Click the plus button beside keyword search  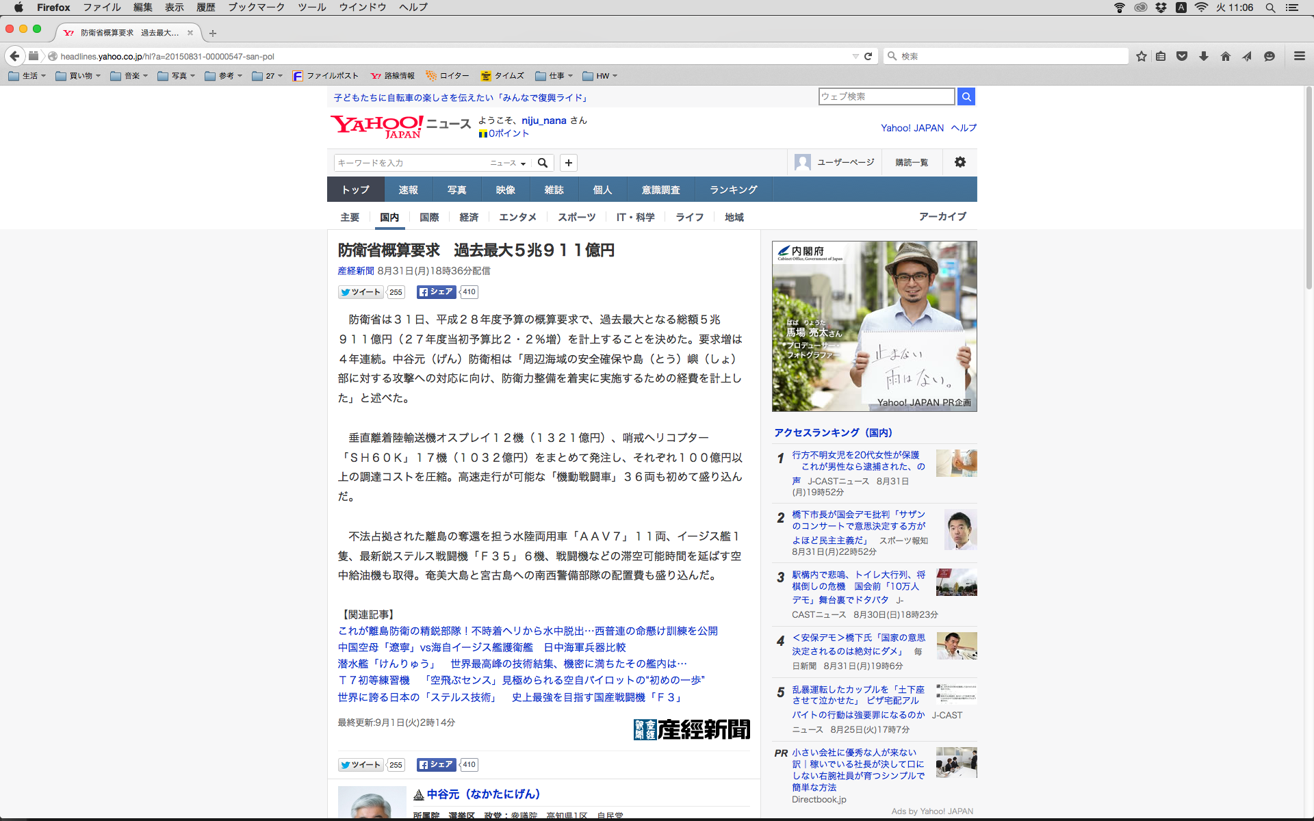(568, 163)
